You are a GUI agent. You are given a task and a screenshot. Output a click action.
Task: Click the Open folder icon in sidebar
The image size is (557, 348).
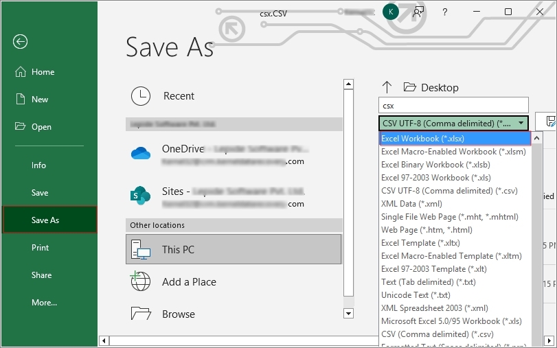[20, 126]
